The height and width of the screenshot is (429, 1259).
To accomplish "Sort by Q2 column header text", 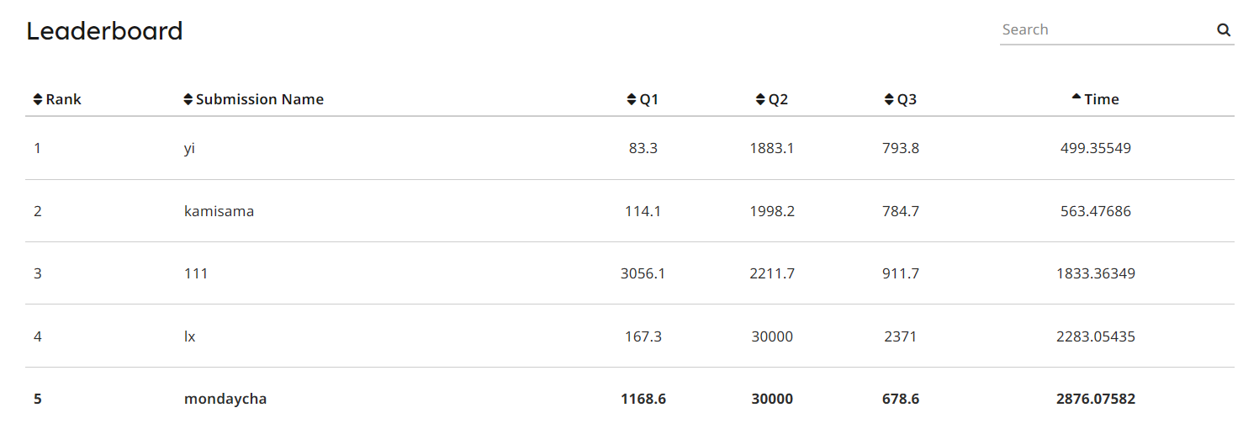I will tap(778, 99).
